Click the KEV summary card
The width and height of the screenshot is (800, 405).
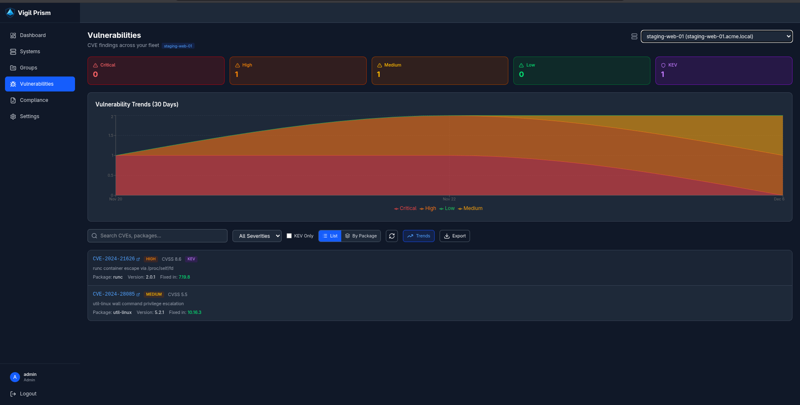pos(723,71)
